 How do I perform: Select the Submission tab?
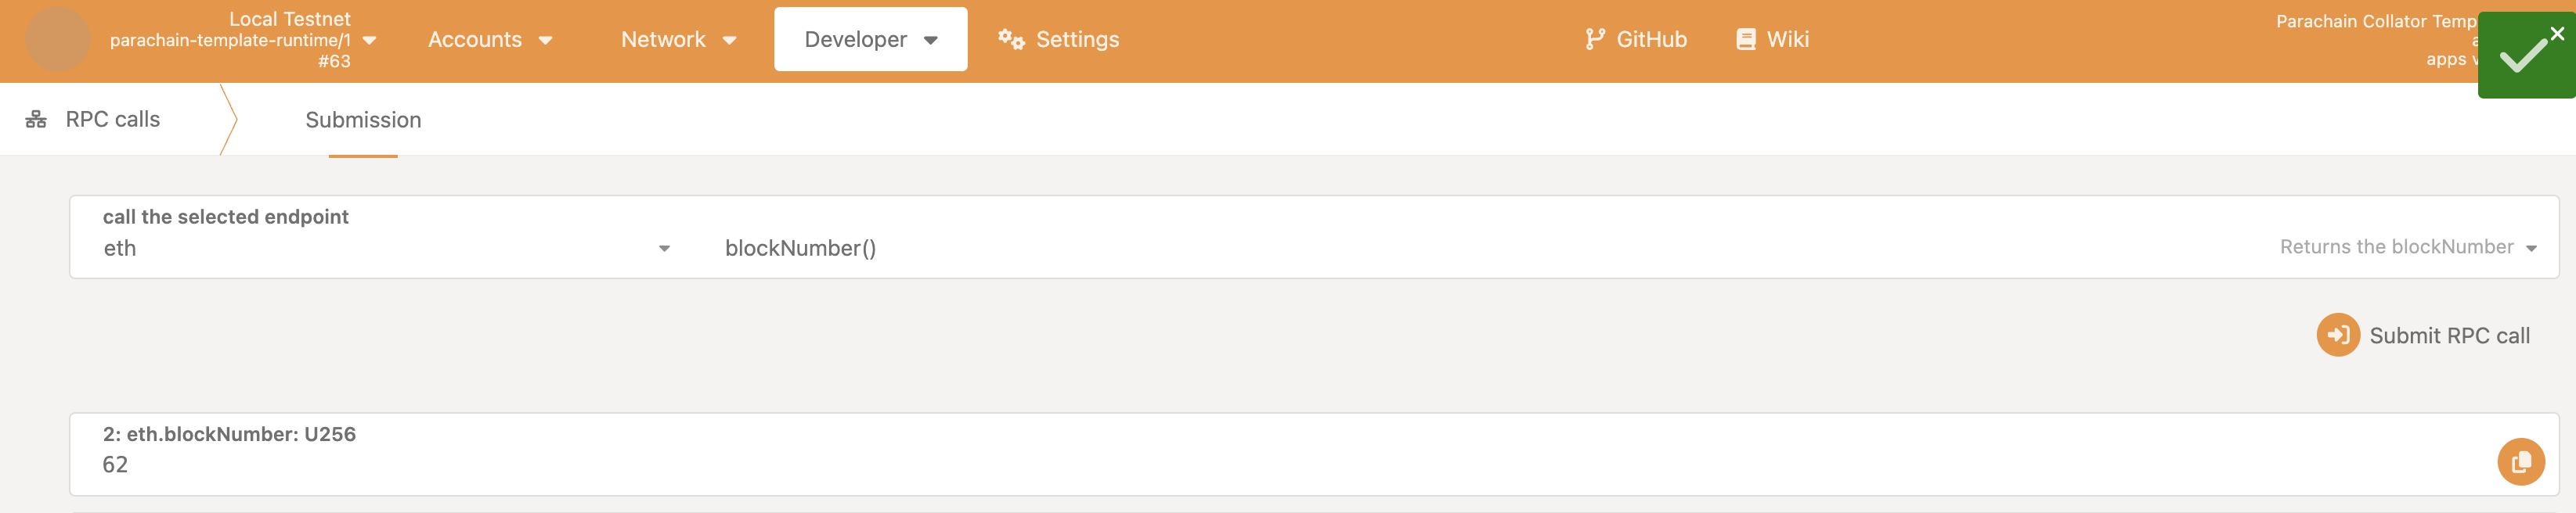(363, 120)
